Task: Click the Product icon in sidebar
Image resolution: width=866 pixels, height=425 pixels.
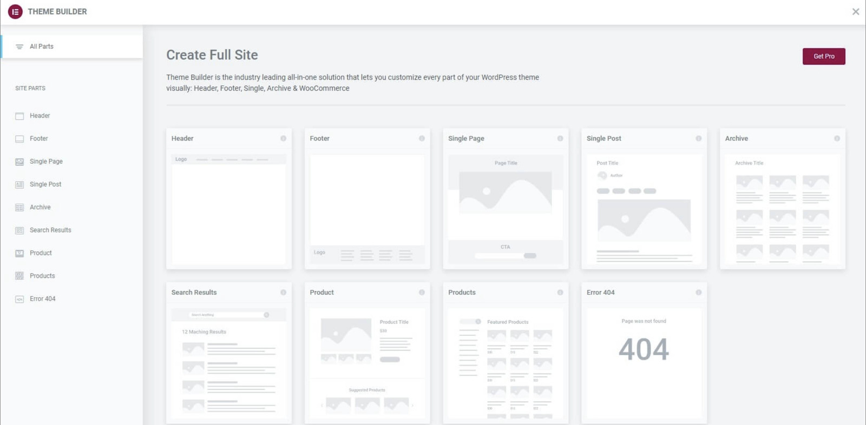Action: [19, 253]
